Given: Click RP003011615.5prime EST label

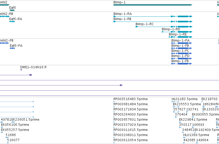Looking at the screenshot, I should point(130,130).
